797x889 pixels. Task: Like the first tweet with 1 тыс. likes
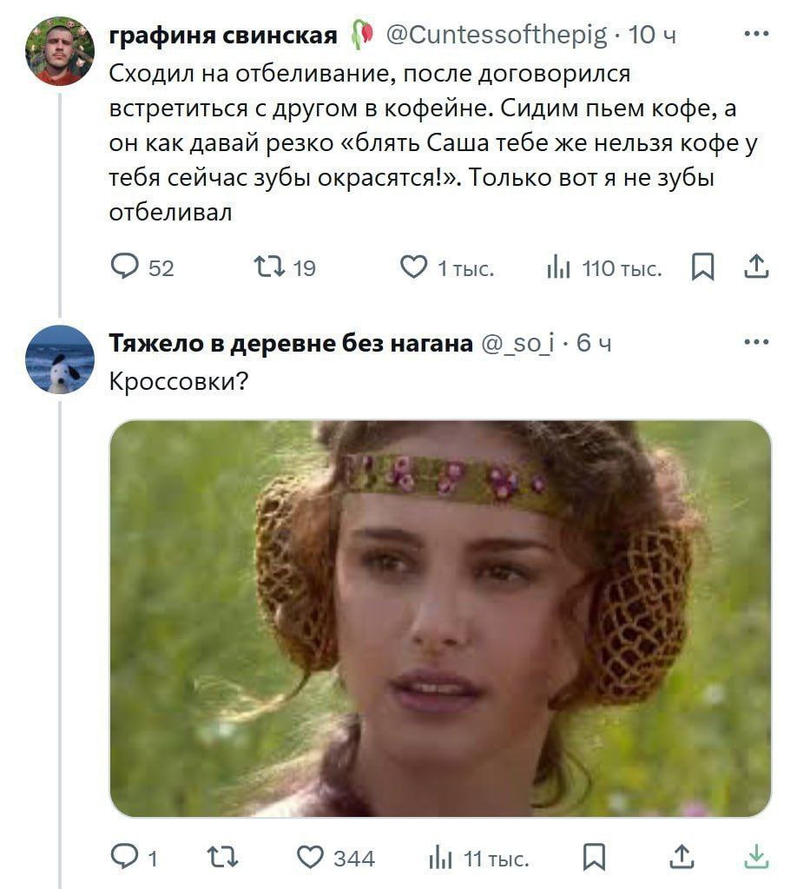[446, 267]
